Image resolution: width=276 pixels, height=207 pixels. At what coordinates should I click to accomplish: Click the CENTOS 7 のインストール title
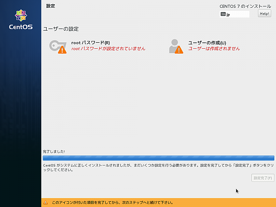(245, 6)
